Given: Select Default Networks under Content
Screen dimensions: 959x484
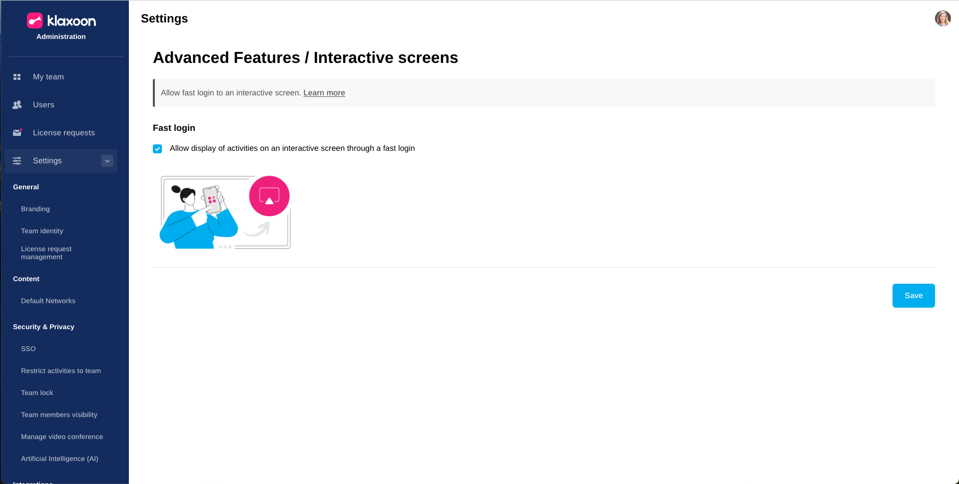Looking at the screenshot, I should 48,301.
